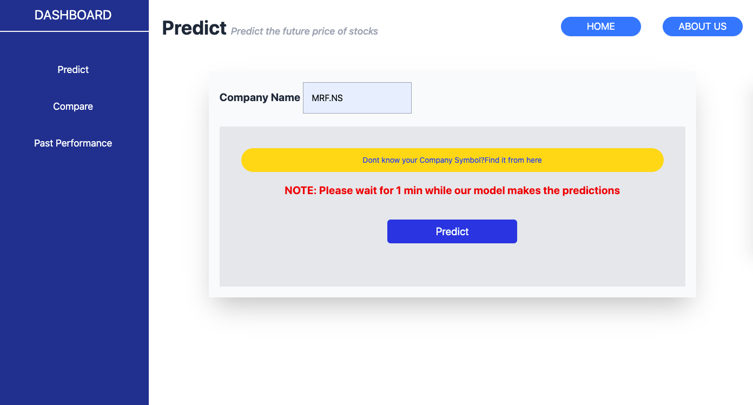Screen dimensions: 753x405
Task: Click the yellow company symbol banner
Action: tap(452, 160)
